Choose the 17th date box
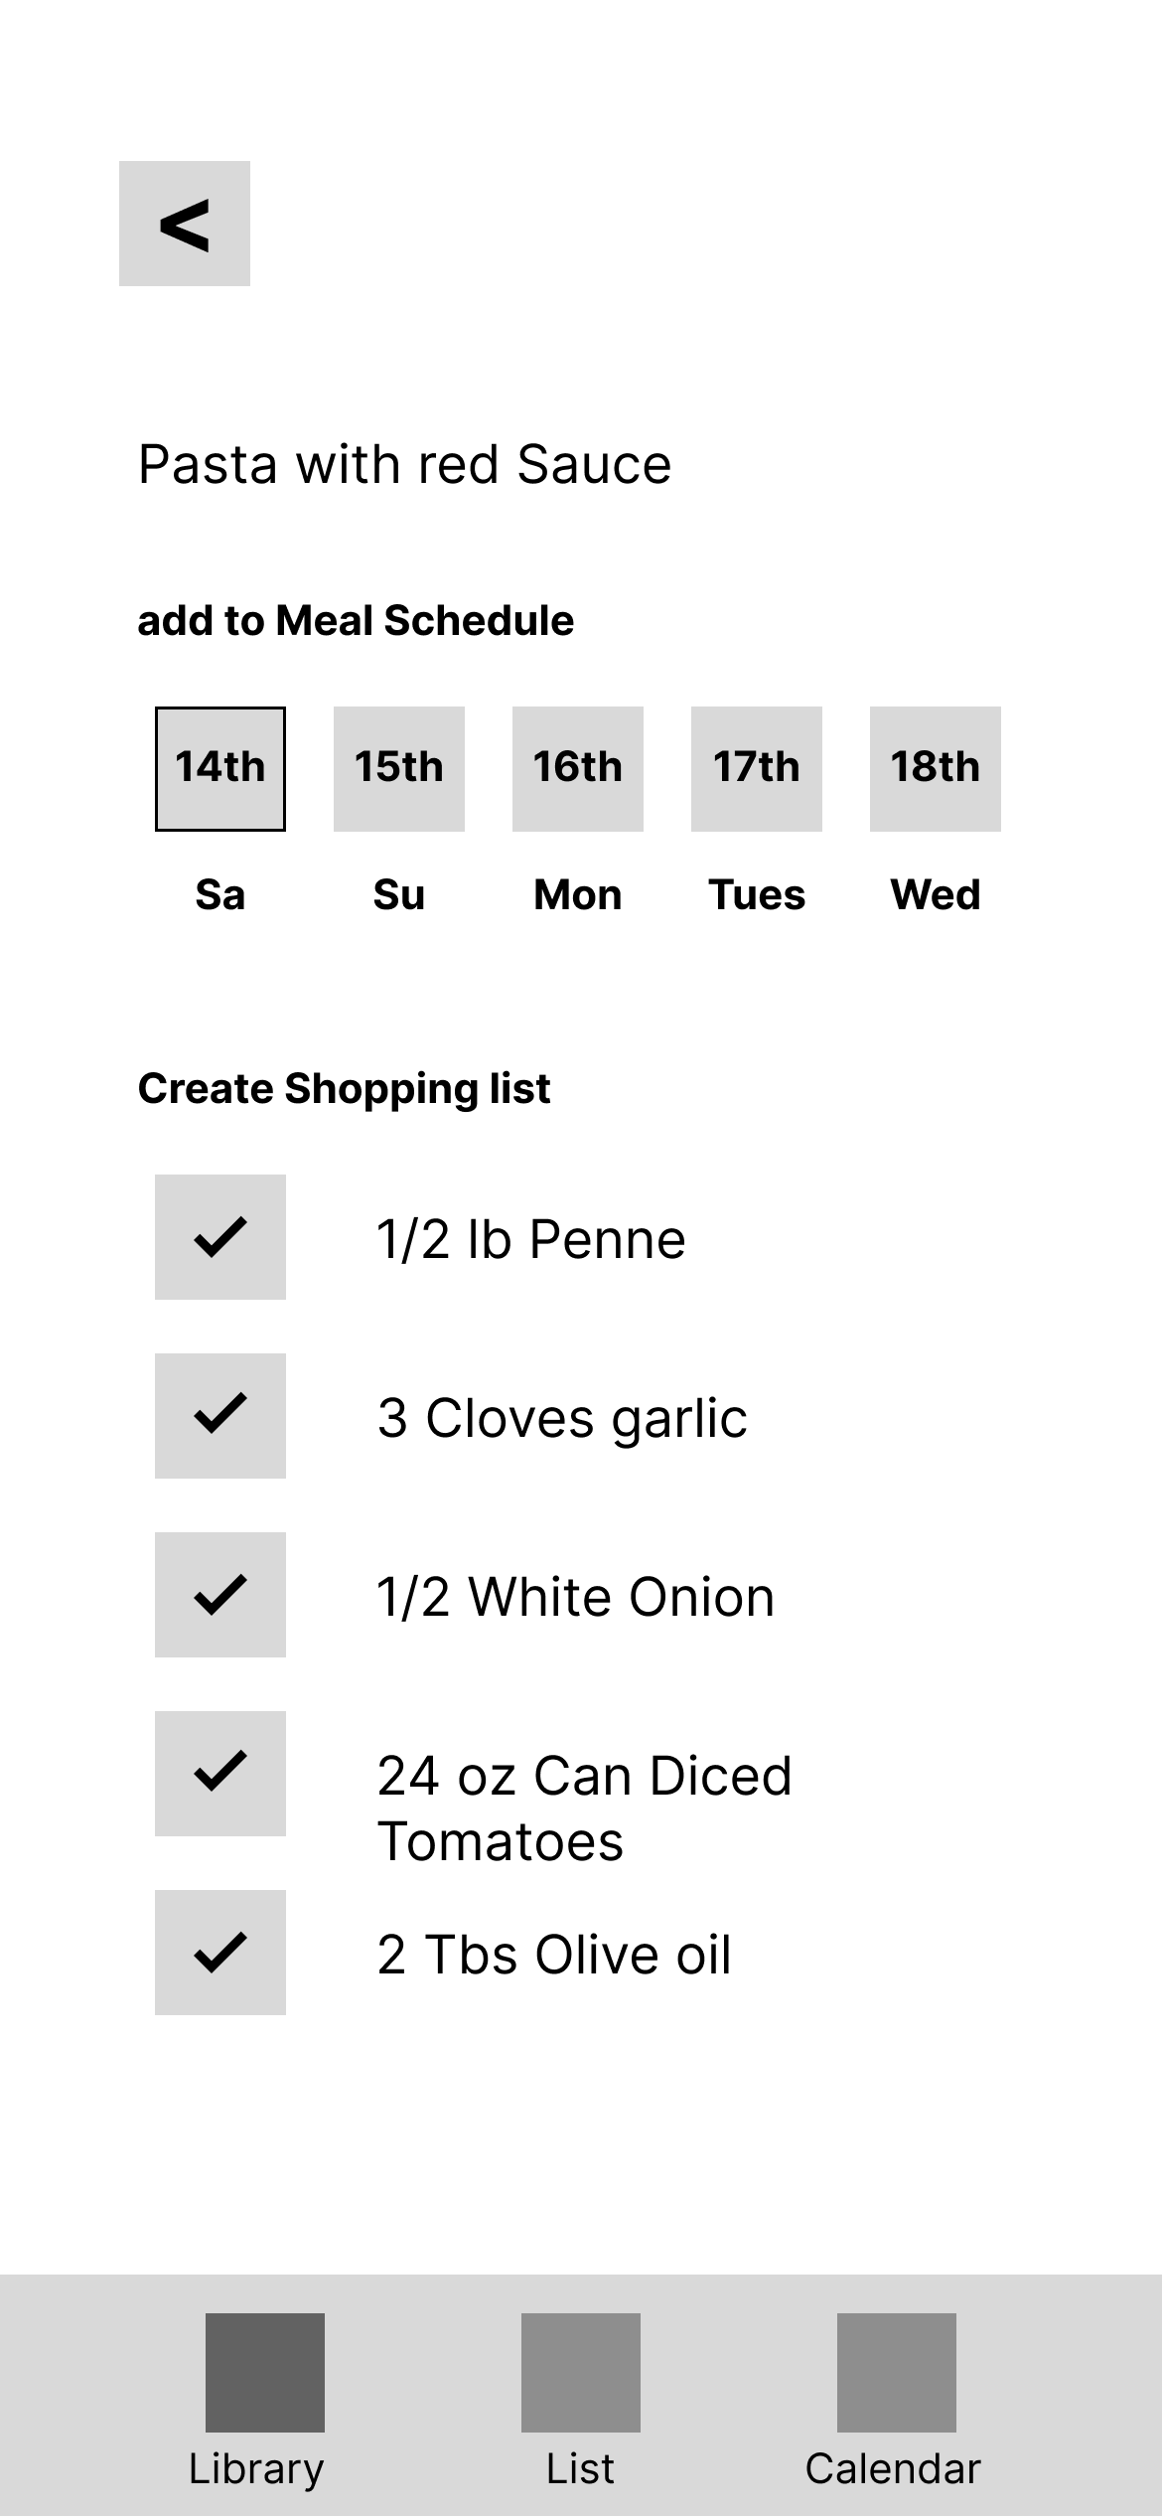1162x2516 pixels. tap(757, 769)
